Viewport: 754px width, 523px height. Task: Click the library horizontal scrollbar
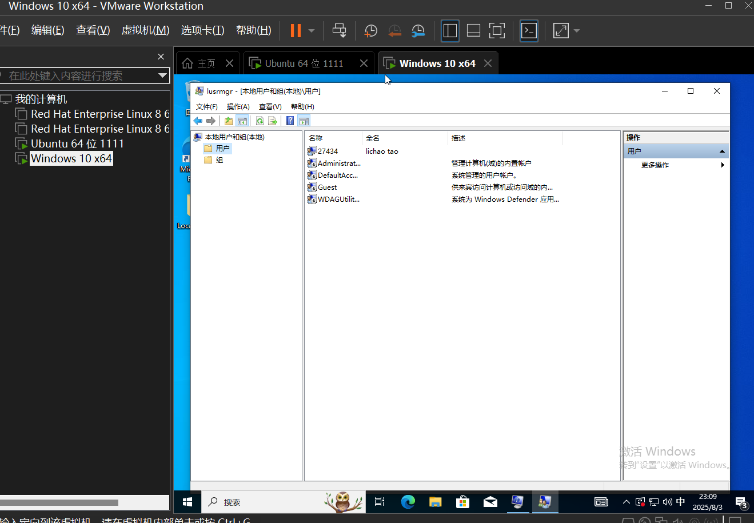(x=59, y=502)
